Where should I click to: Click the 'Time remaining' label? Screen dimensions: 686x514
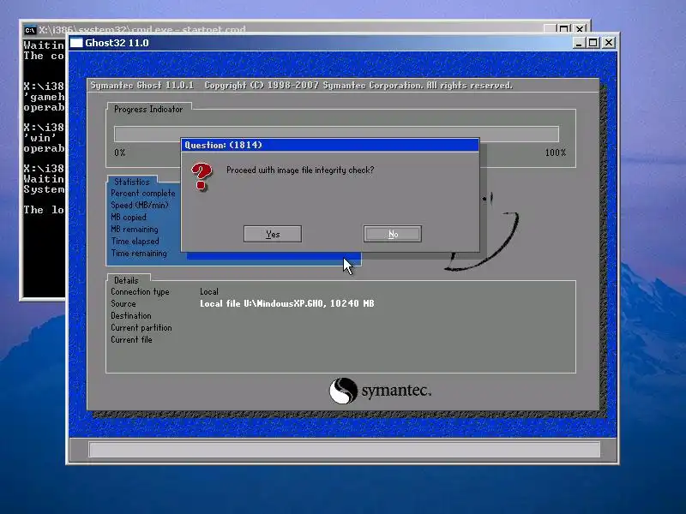point(139,253)
